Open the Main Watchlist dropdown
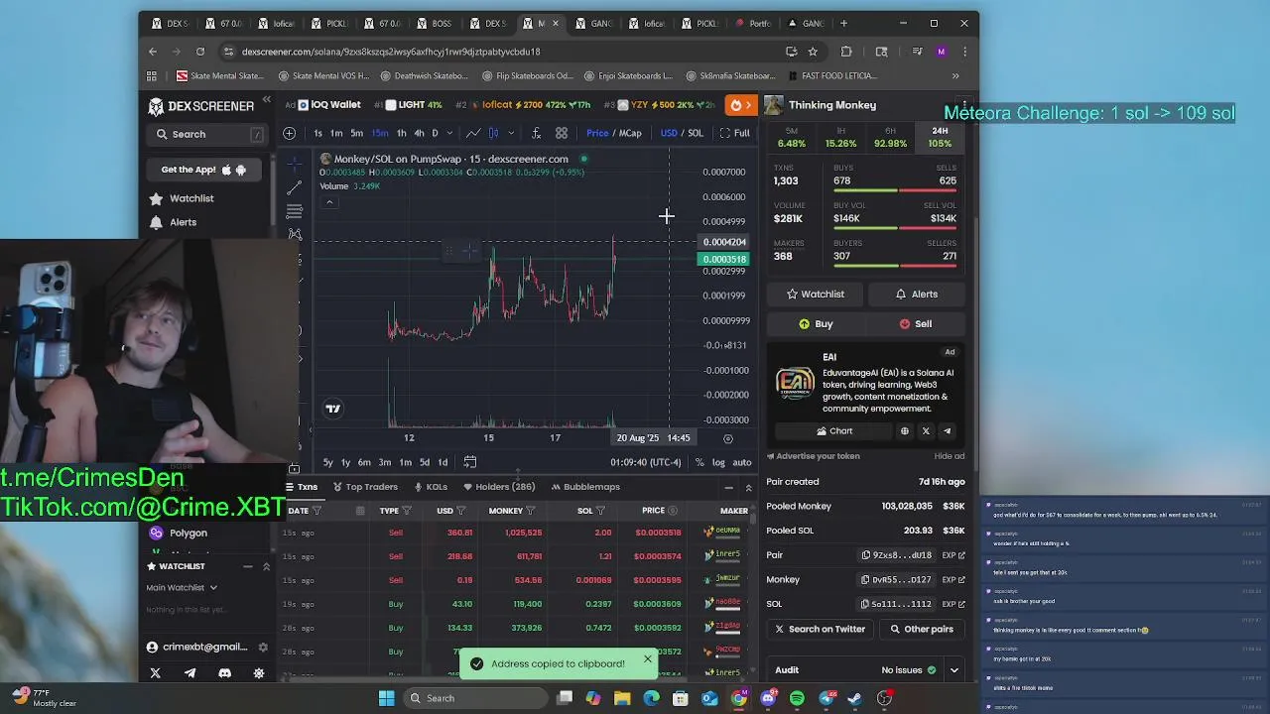1270x714 pixels. pos(182,588)
